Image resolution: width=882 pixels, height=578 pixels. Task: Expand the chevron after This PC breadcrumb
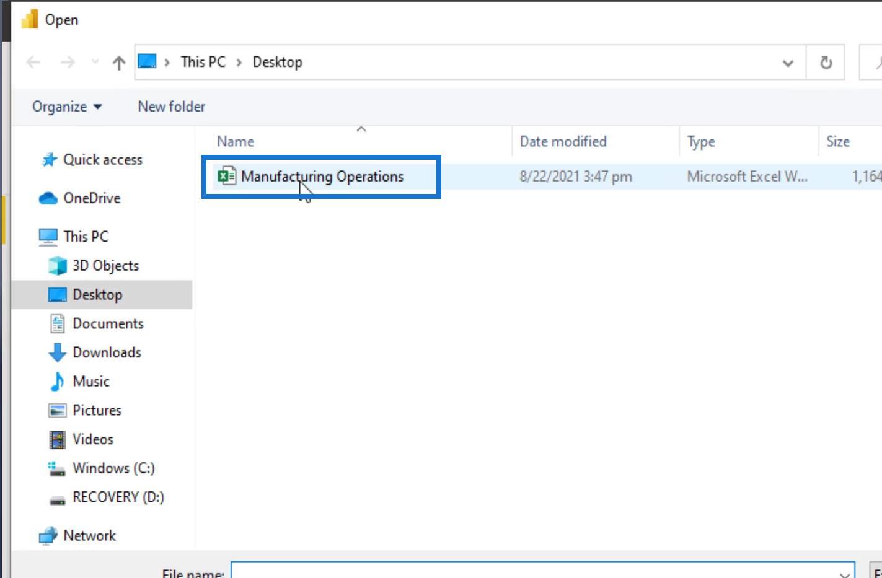tap(239, 62)
